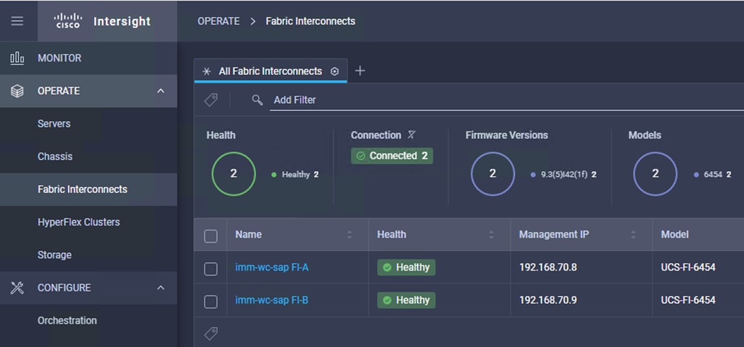Click the Model column header

[675, 235]
